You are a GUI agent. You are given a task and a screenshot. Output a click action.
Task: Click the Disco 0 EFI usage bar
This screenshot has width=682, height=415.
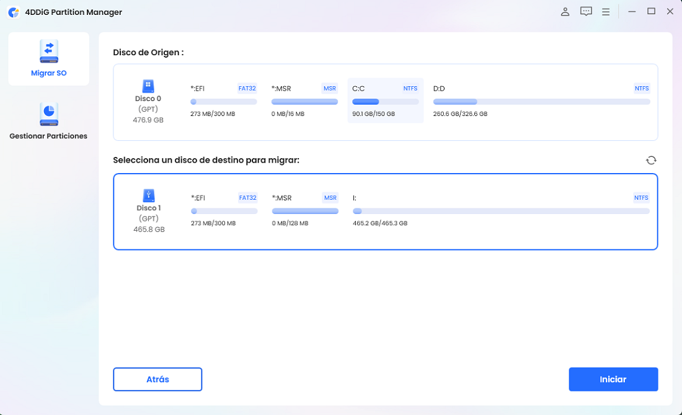(224, 102)
